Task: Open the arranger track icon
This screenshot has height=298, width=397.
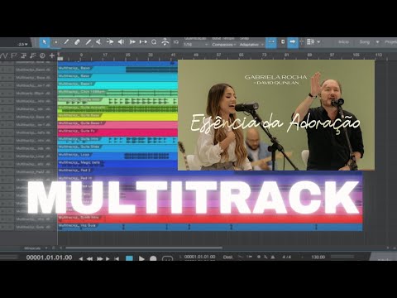Action: (x=23, y=55)
